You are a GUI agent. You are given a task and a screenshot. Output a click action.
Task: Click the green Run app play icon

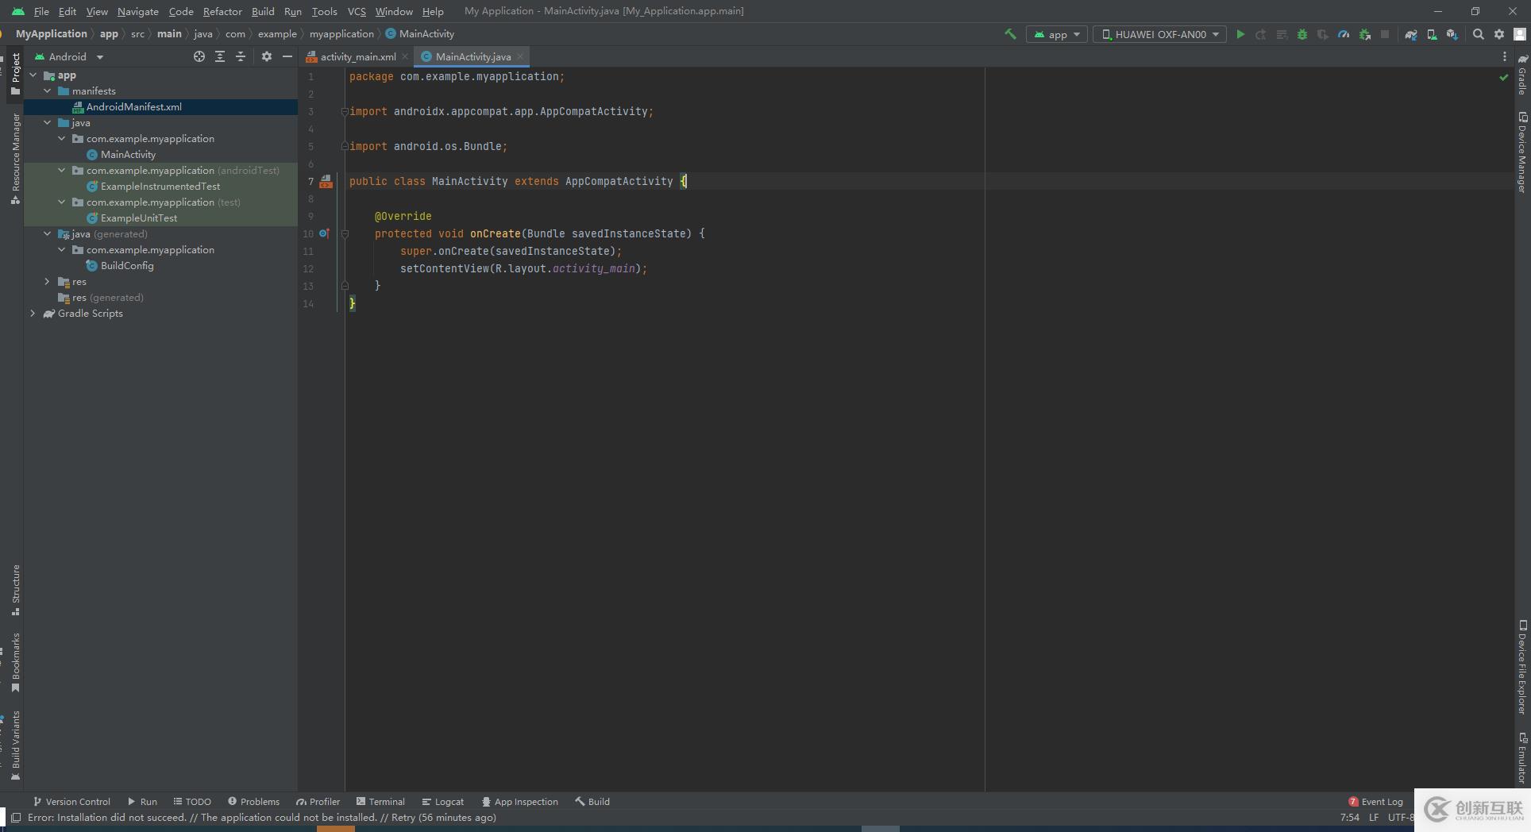tap(1240, 34)
